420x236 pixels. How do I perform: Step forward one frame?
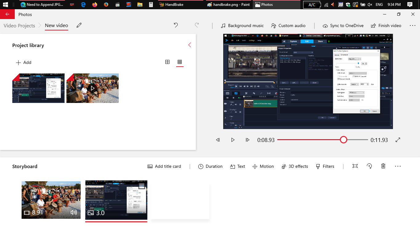pos(248,140)
